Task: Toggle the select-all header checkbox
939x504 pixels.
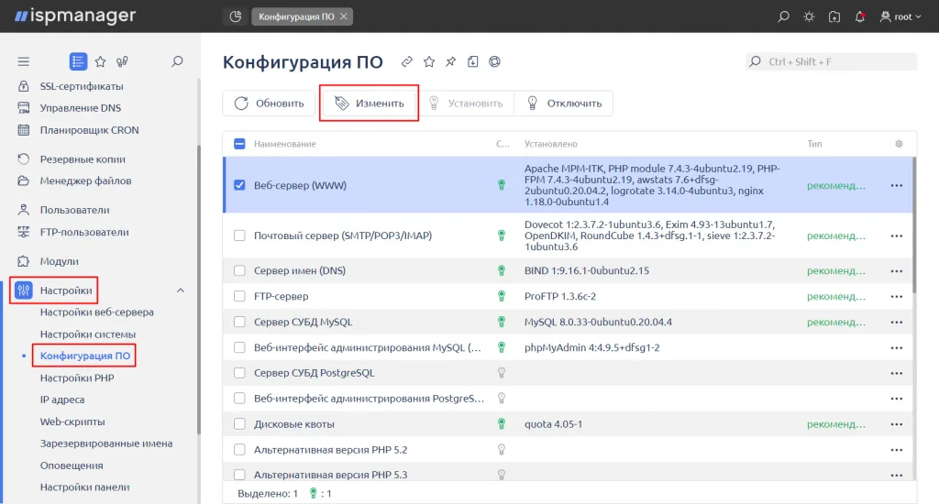Action: (239, 144)
